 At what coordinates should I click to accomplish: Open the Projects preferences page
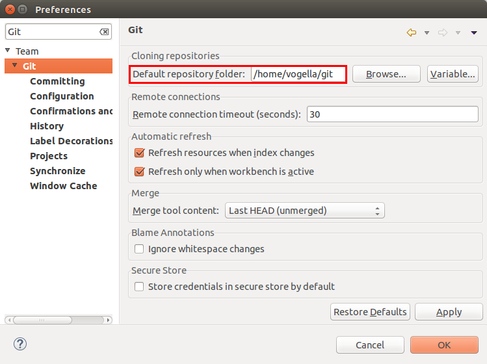pyautogui.click(x=49, y=156)
